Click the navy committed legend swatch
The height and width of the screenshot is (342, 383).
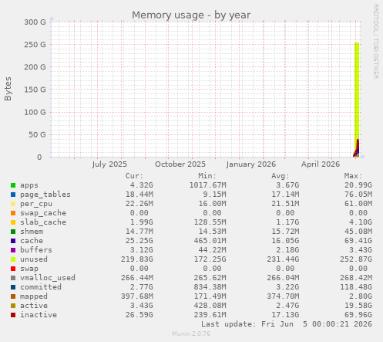[13, 287]
